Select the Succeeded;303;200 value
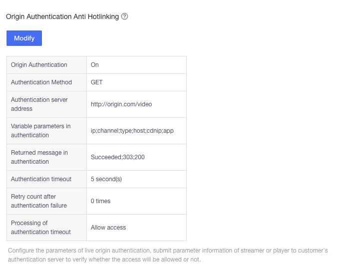The image size is (351, 270). [x=117, y=157]
